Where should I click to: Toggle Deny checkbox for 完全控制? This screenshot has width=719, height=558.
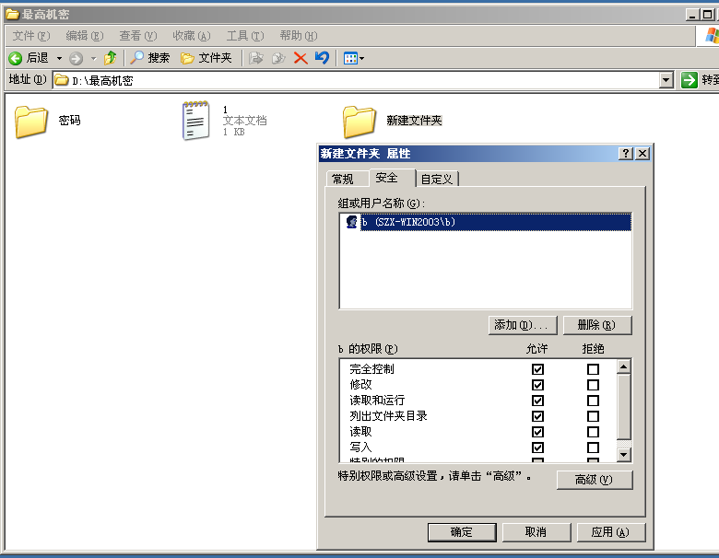(593, 369)
